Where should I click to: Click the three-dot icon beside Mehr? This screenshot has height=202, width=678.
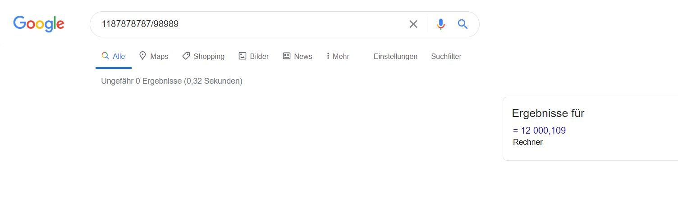point(328,56)
